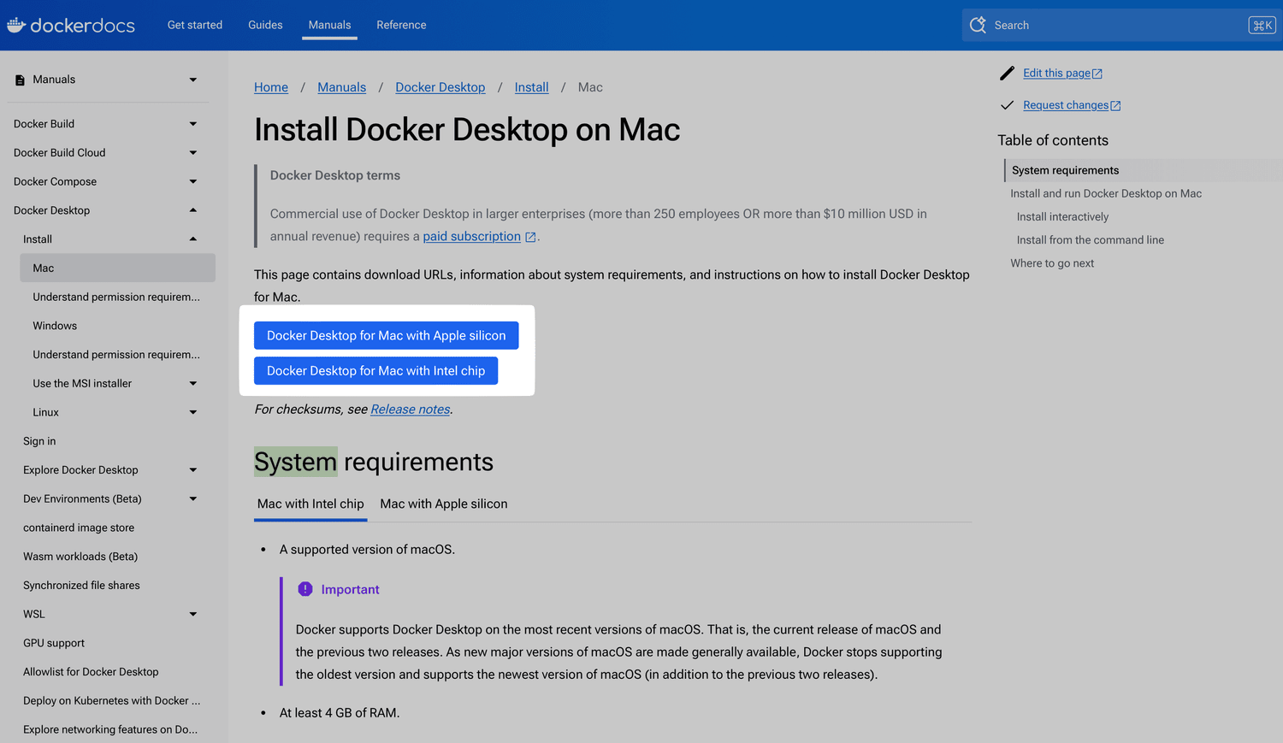
Task: Collapse the Install section arrow
Action: tap(193, 239)
